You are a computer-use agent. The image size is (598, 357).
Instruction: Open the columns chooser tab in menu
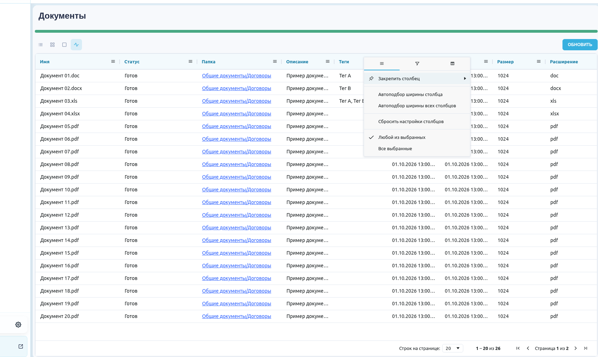[x=452, y=64]
